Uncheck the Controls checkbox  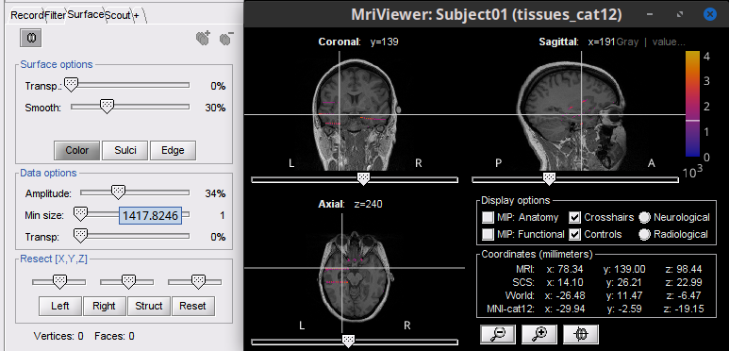[x=575, y=234]
